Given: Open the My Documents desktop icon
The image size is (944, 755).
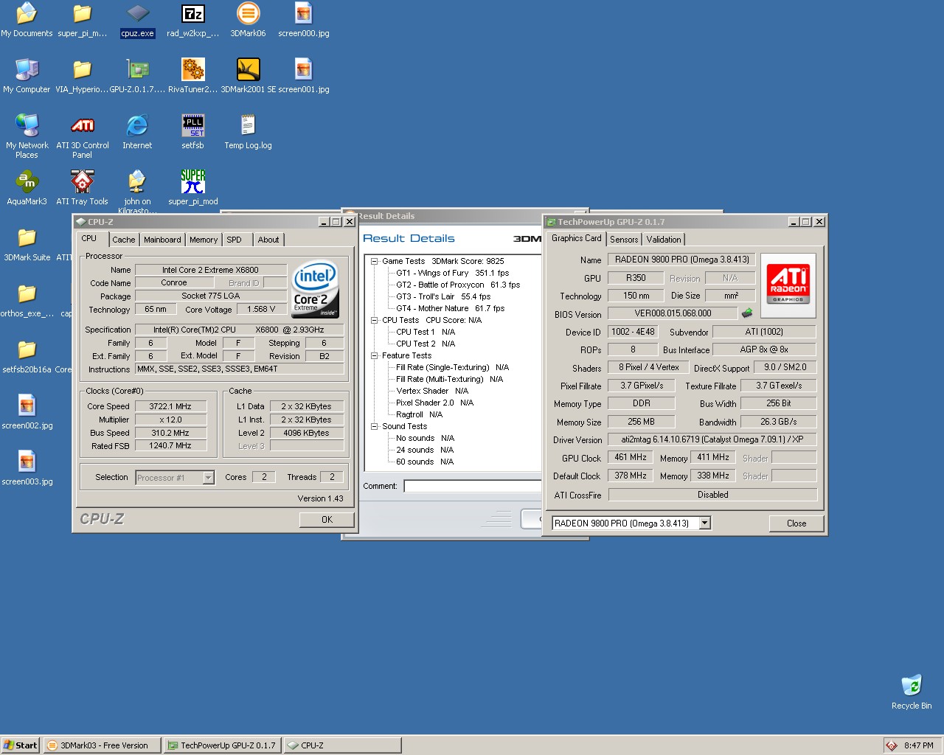Looking at the screenshot, I should (x=27, y=20).
